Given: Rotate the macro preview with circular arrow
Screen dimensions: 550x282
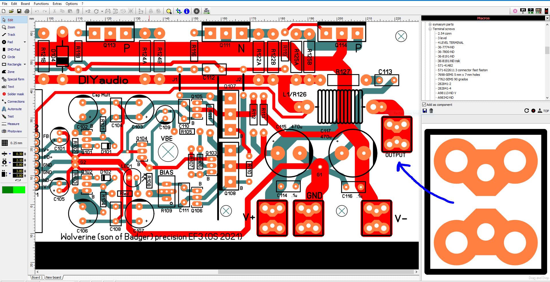Looking at the screenshot, I should (x=526, y=111).
